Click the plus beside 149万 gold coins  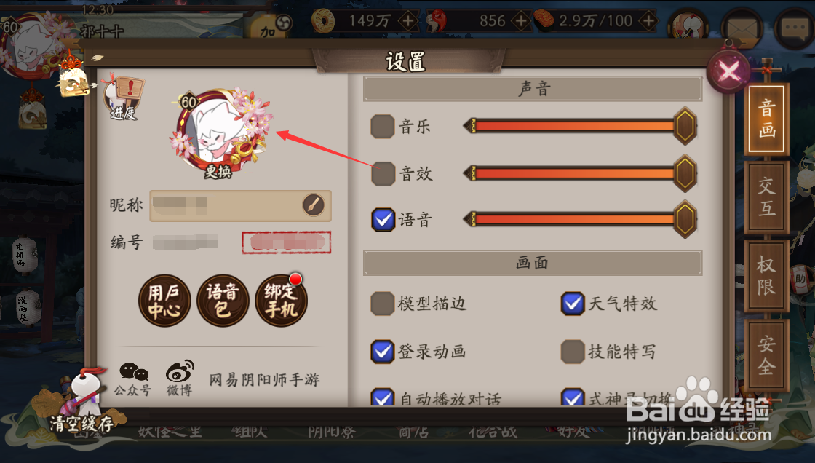[x=408, y=21]
